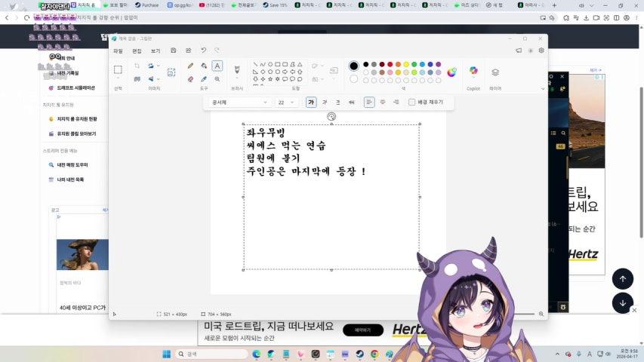Click 내전 매칭 도우미 sidebar link
Screen dimensions: 644x362
[x=72, y=165]
